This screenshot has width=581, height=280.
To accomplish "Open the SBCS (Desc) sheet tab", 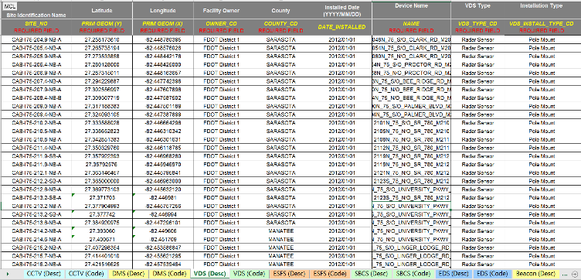I will coord(372,274).
